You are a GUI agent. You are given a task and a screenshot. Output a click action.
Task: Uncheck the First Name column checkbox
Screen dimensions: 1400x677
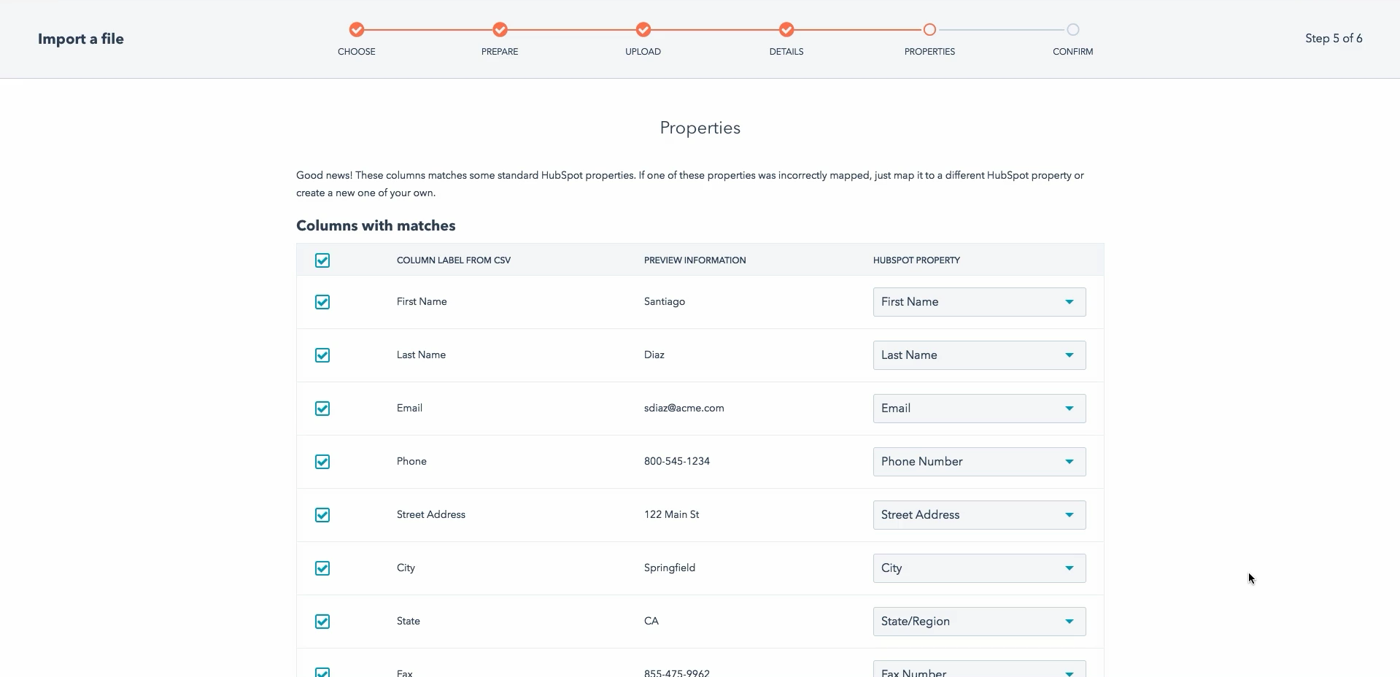[322, 302]
